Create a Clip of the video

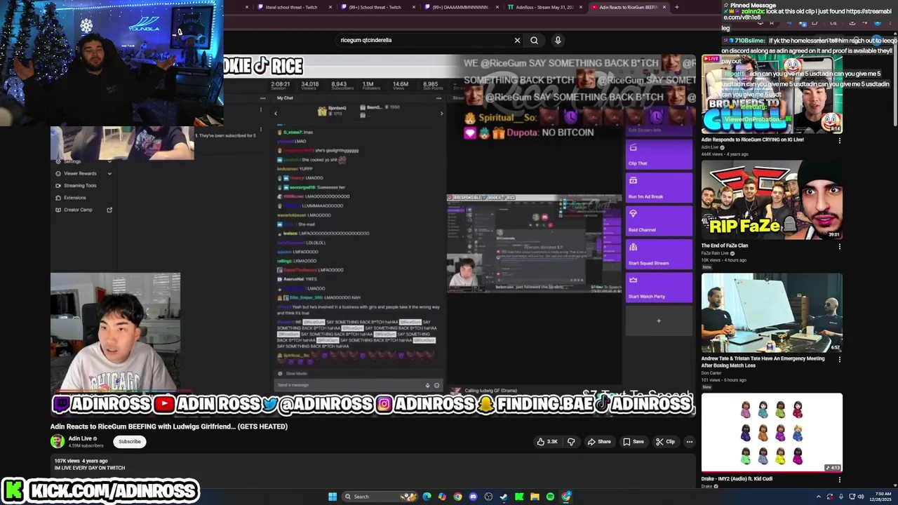pyautogui.click(x=665, y=442)
